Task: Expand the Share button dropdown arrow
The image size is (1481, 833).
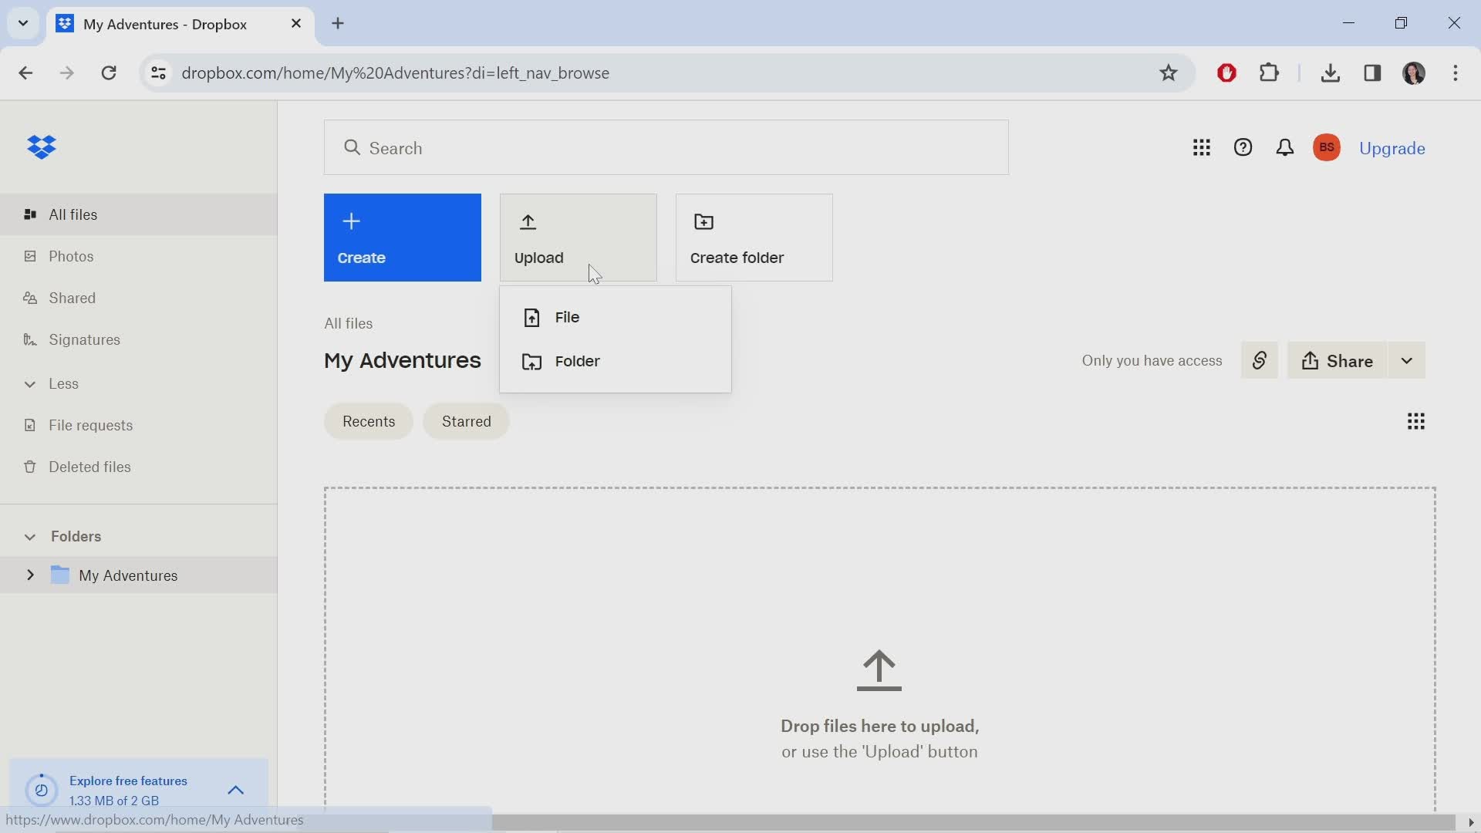Action: pyautogui.click(x=1407, y=360)
